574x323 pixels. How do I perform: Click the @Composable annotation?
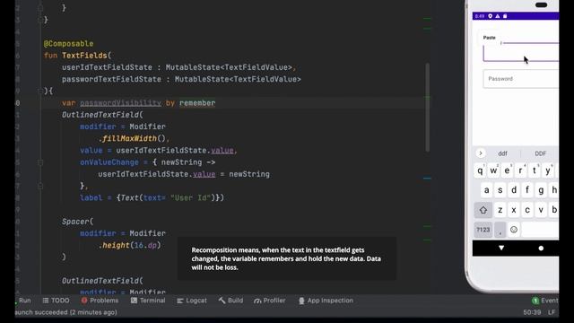tap(68, 44)
